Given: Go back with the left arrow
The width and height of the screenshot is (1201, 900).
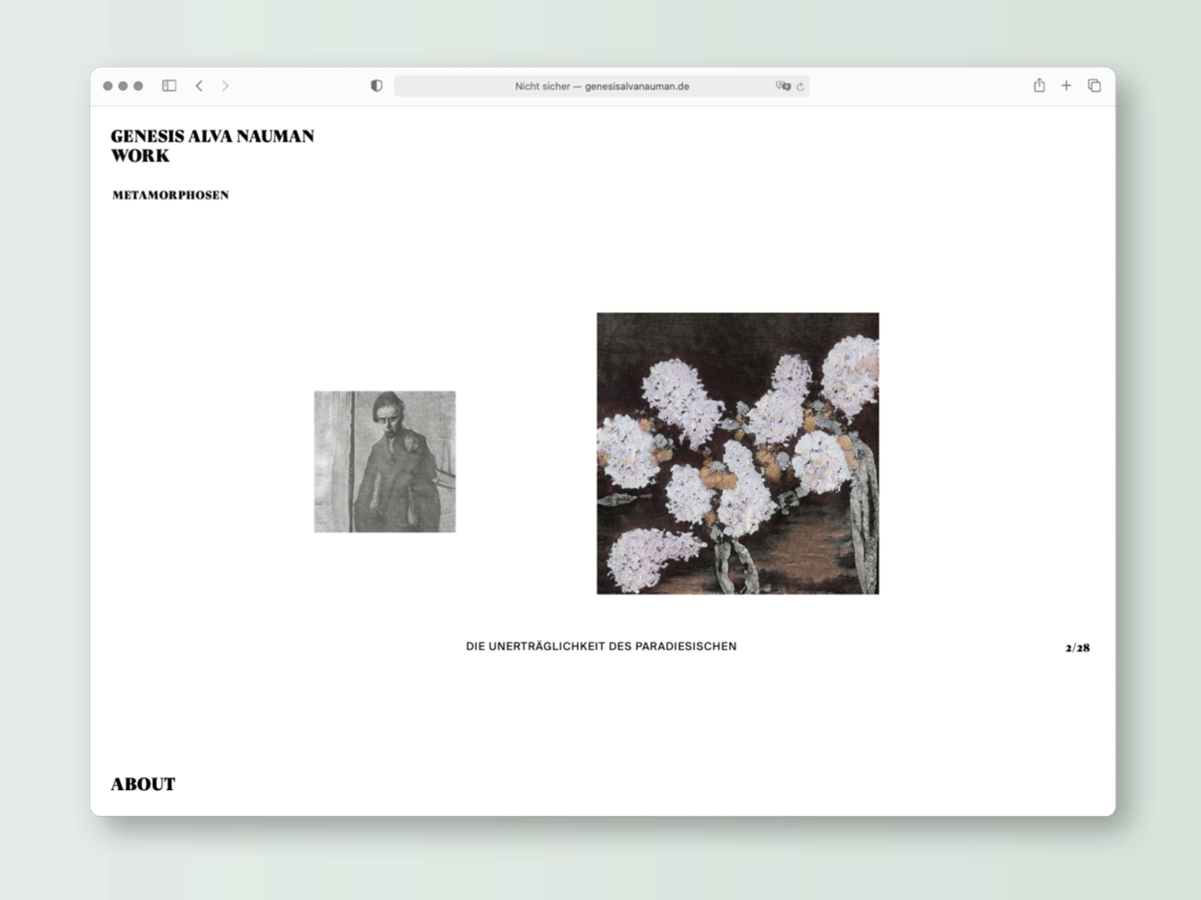Looking at the screenshot, I should pyautogui.click(x=199, y=86).
